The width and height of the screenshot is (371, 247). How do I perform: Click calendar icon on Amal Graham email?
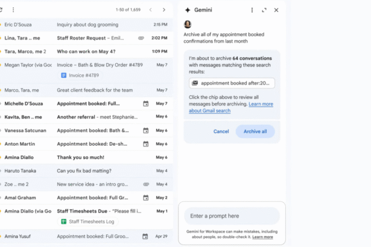(x=146, y=198)
